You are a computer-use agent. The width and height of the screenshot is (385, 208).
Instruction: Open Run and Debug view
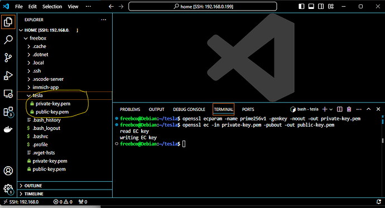[x=8, y=75]
